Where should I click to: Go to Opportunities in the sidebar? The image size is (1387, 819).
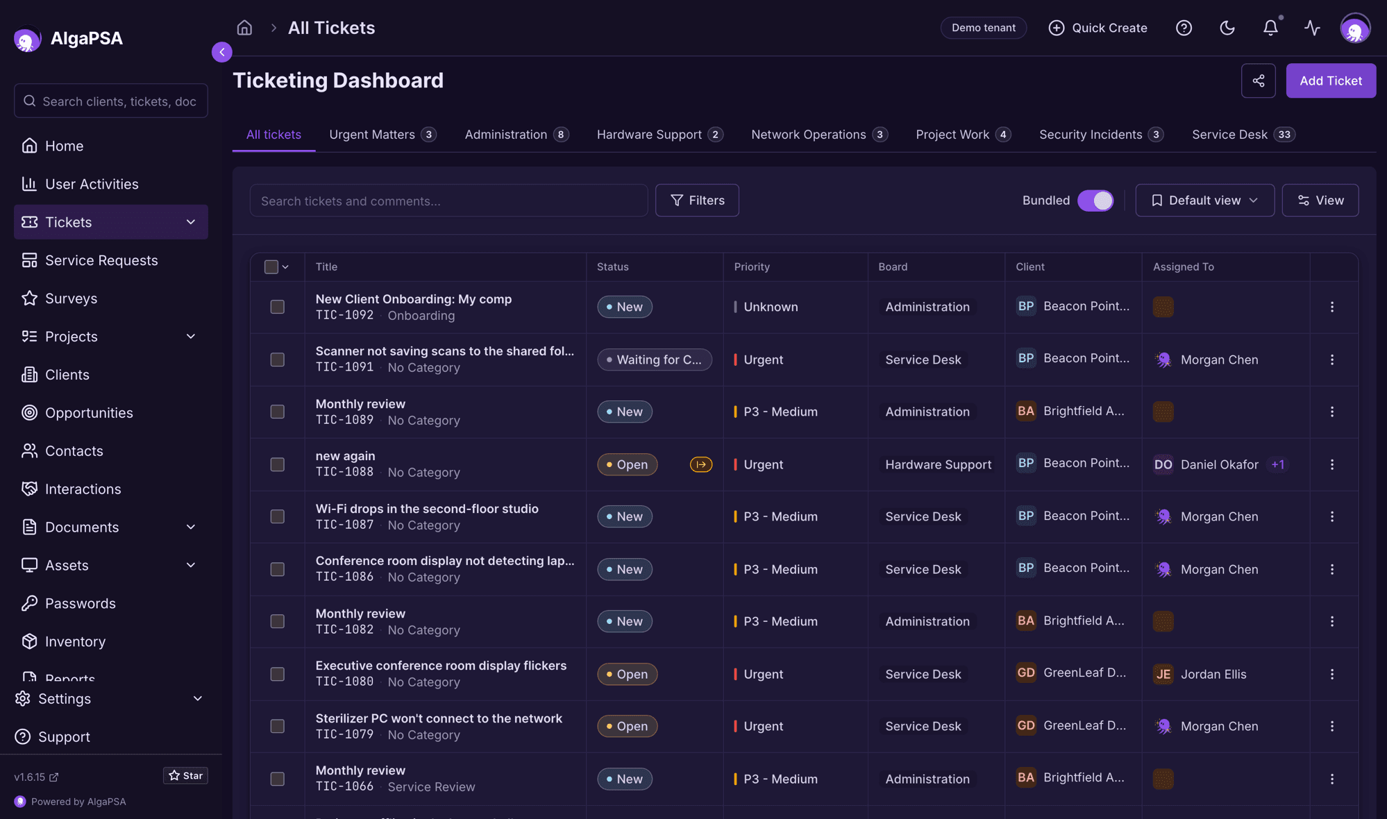click(111, 413)
